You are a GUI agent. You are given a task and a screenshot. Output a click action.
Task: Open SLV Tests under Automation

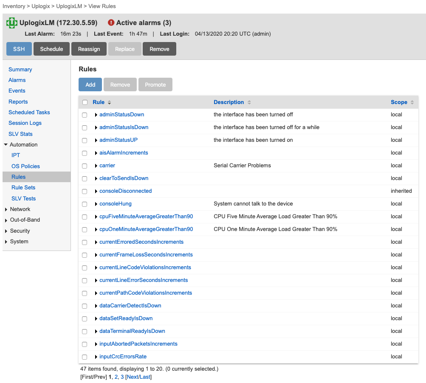[x=23, y=199]
